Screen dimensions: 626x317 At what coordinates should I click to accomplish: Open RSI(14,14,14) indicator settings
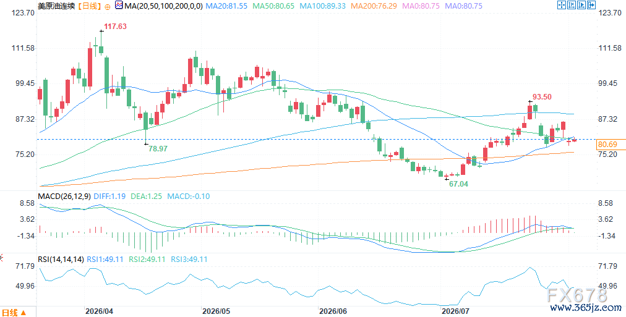(61, 259)
